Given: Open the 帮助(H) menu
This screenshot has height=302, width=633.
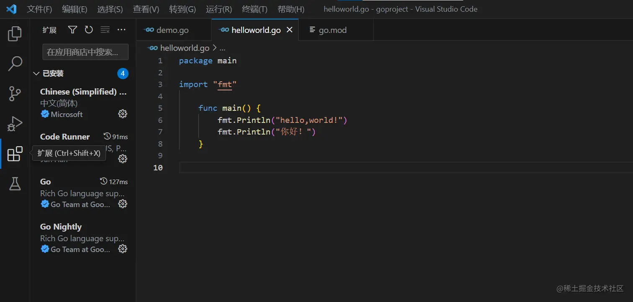Looking at the screenshot, I should click(x=291, y=9).
